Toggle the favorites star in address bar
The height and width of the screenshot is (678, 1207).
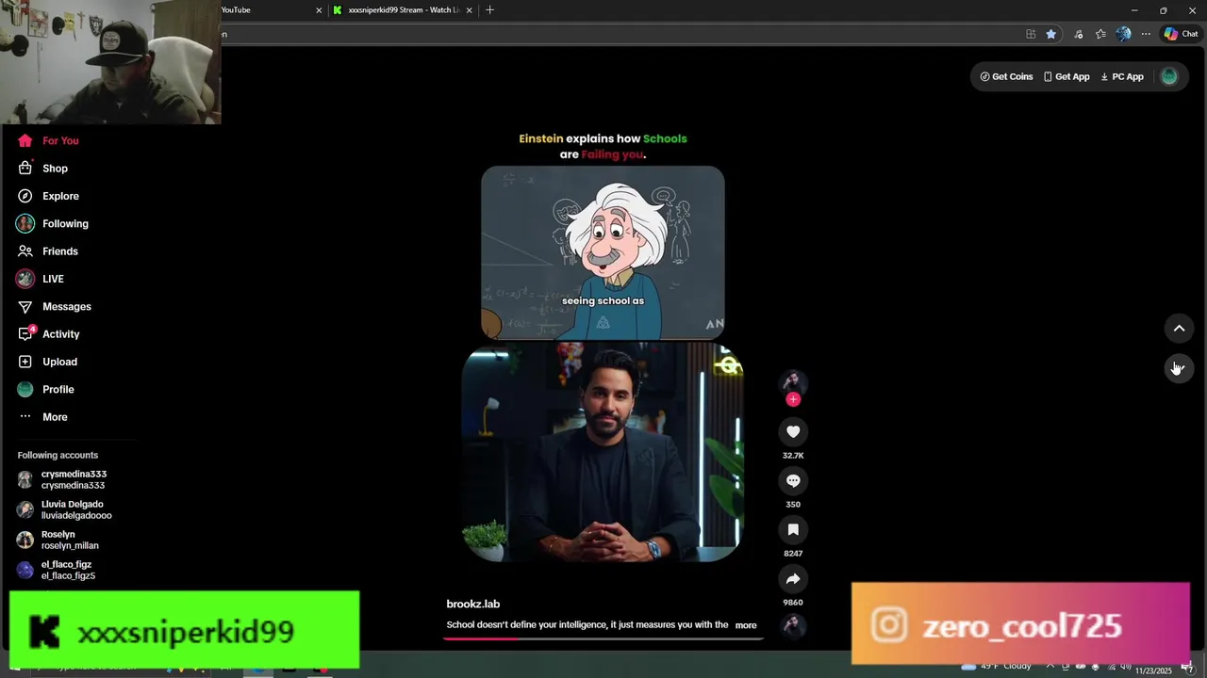tap(1050, 34)
